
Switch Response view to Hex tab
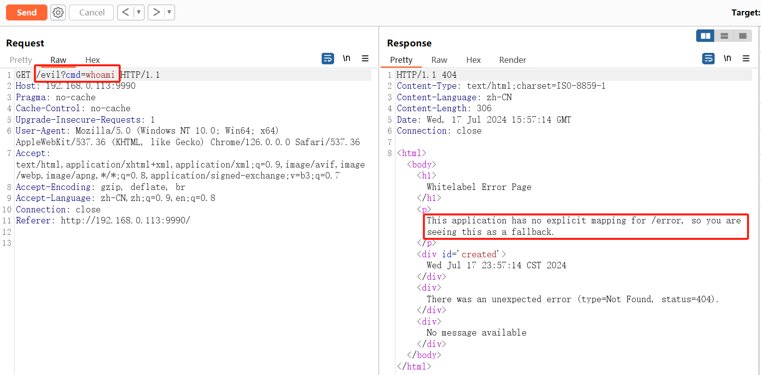(x=474, y=60)
